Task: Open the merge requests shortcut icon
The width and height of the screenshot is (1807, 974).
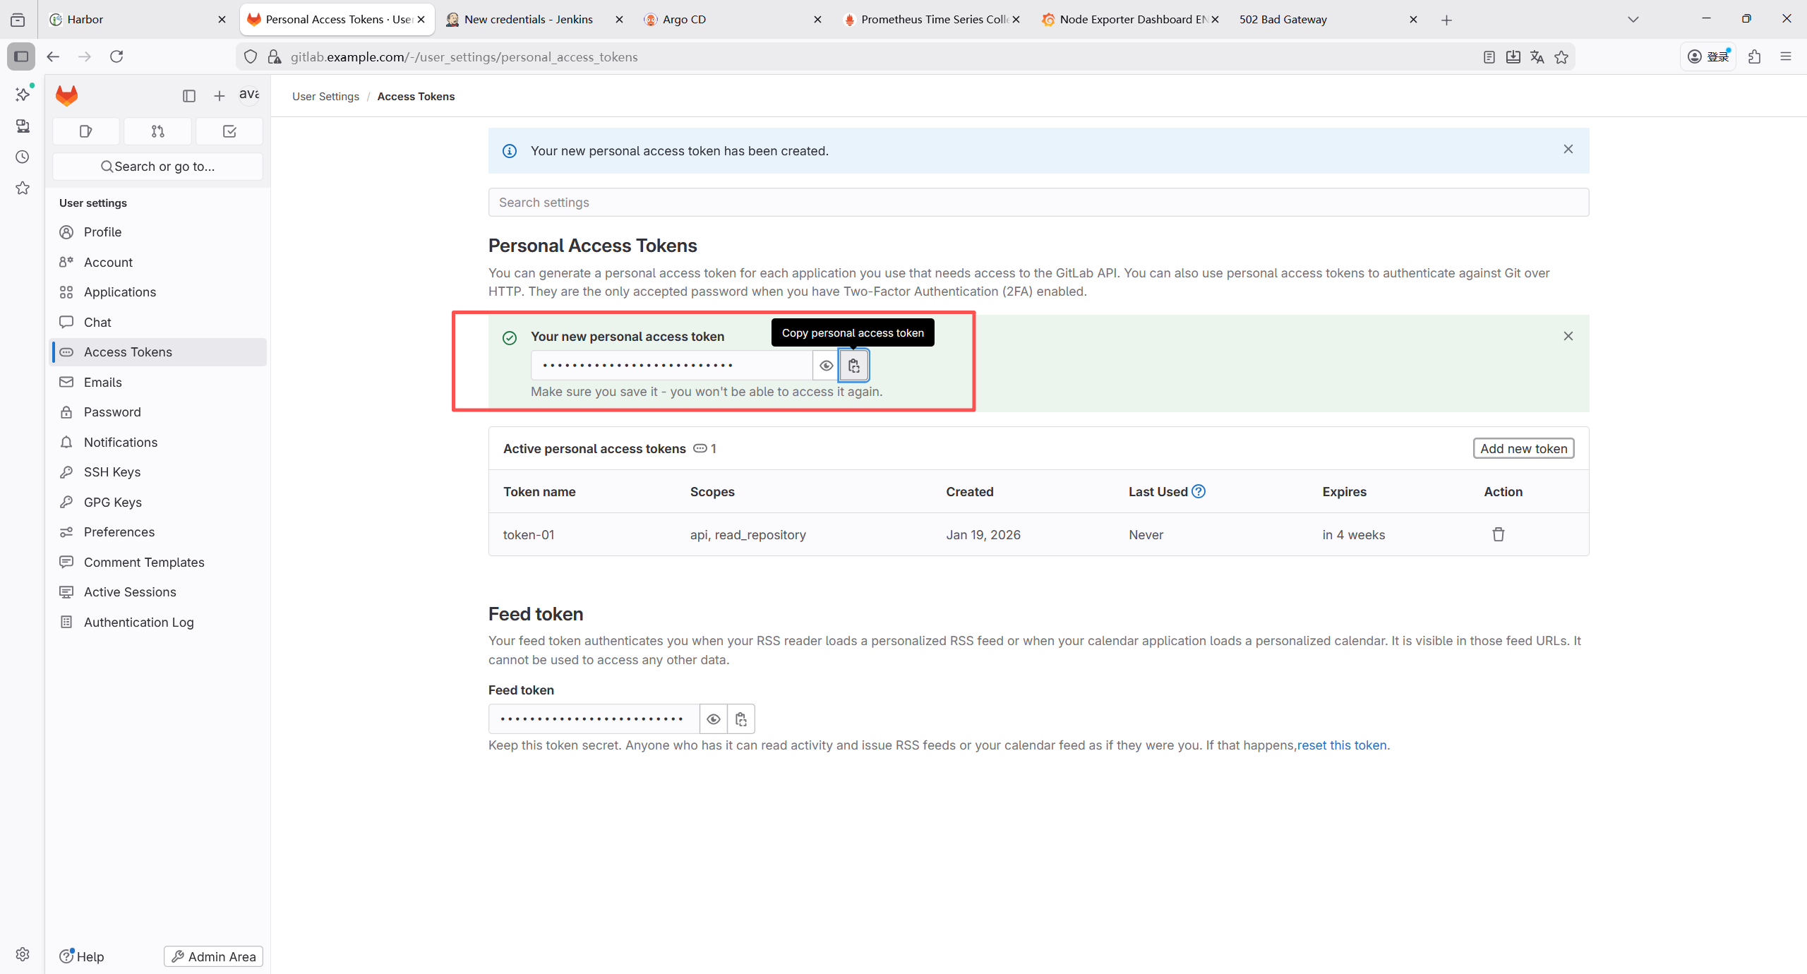Action: point(157,131)
